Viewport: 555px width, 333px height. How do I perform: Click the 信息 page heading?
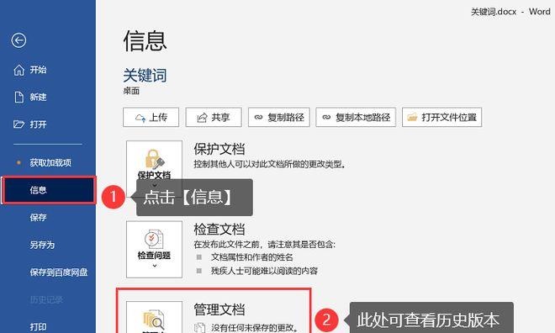[x=145, y=40]
